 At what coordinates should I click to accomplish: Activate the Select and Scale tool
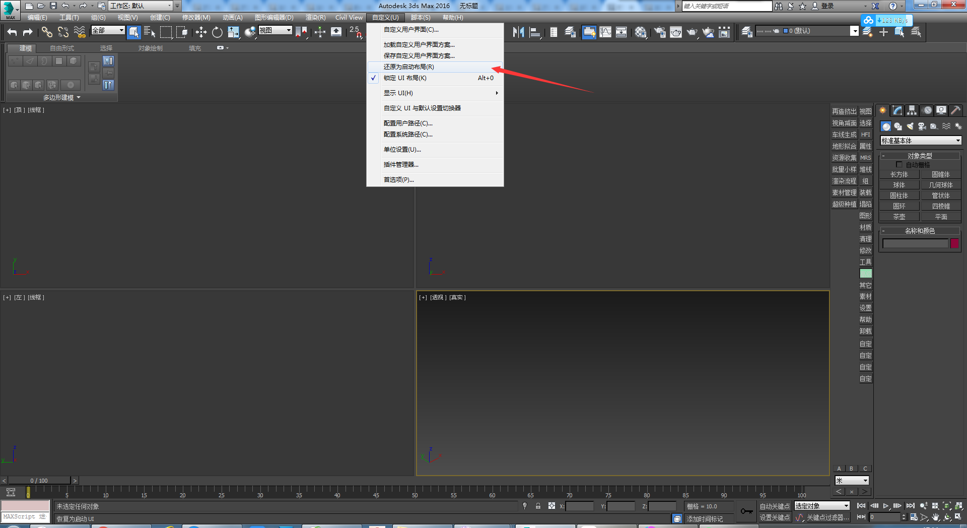(x=233, y=32)
